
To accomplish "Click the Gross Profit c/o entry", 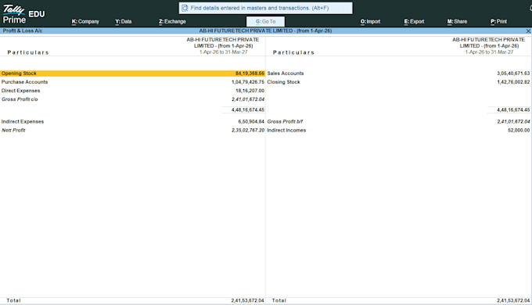I will point(20,99).
